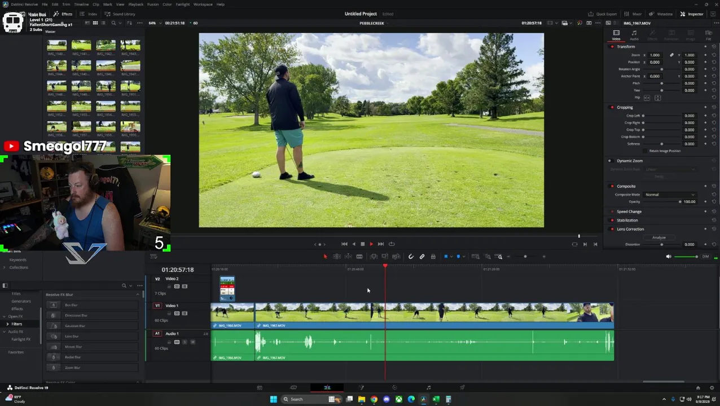Click the Windows Start button
Screen dimensions: 720x406
[273, 399]
